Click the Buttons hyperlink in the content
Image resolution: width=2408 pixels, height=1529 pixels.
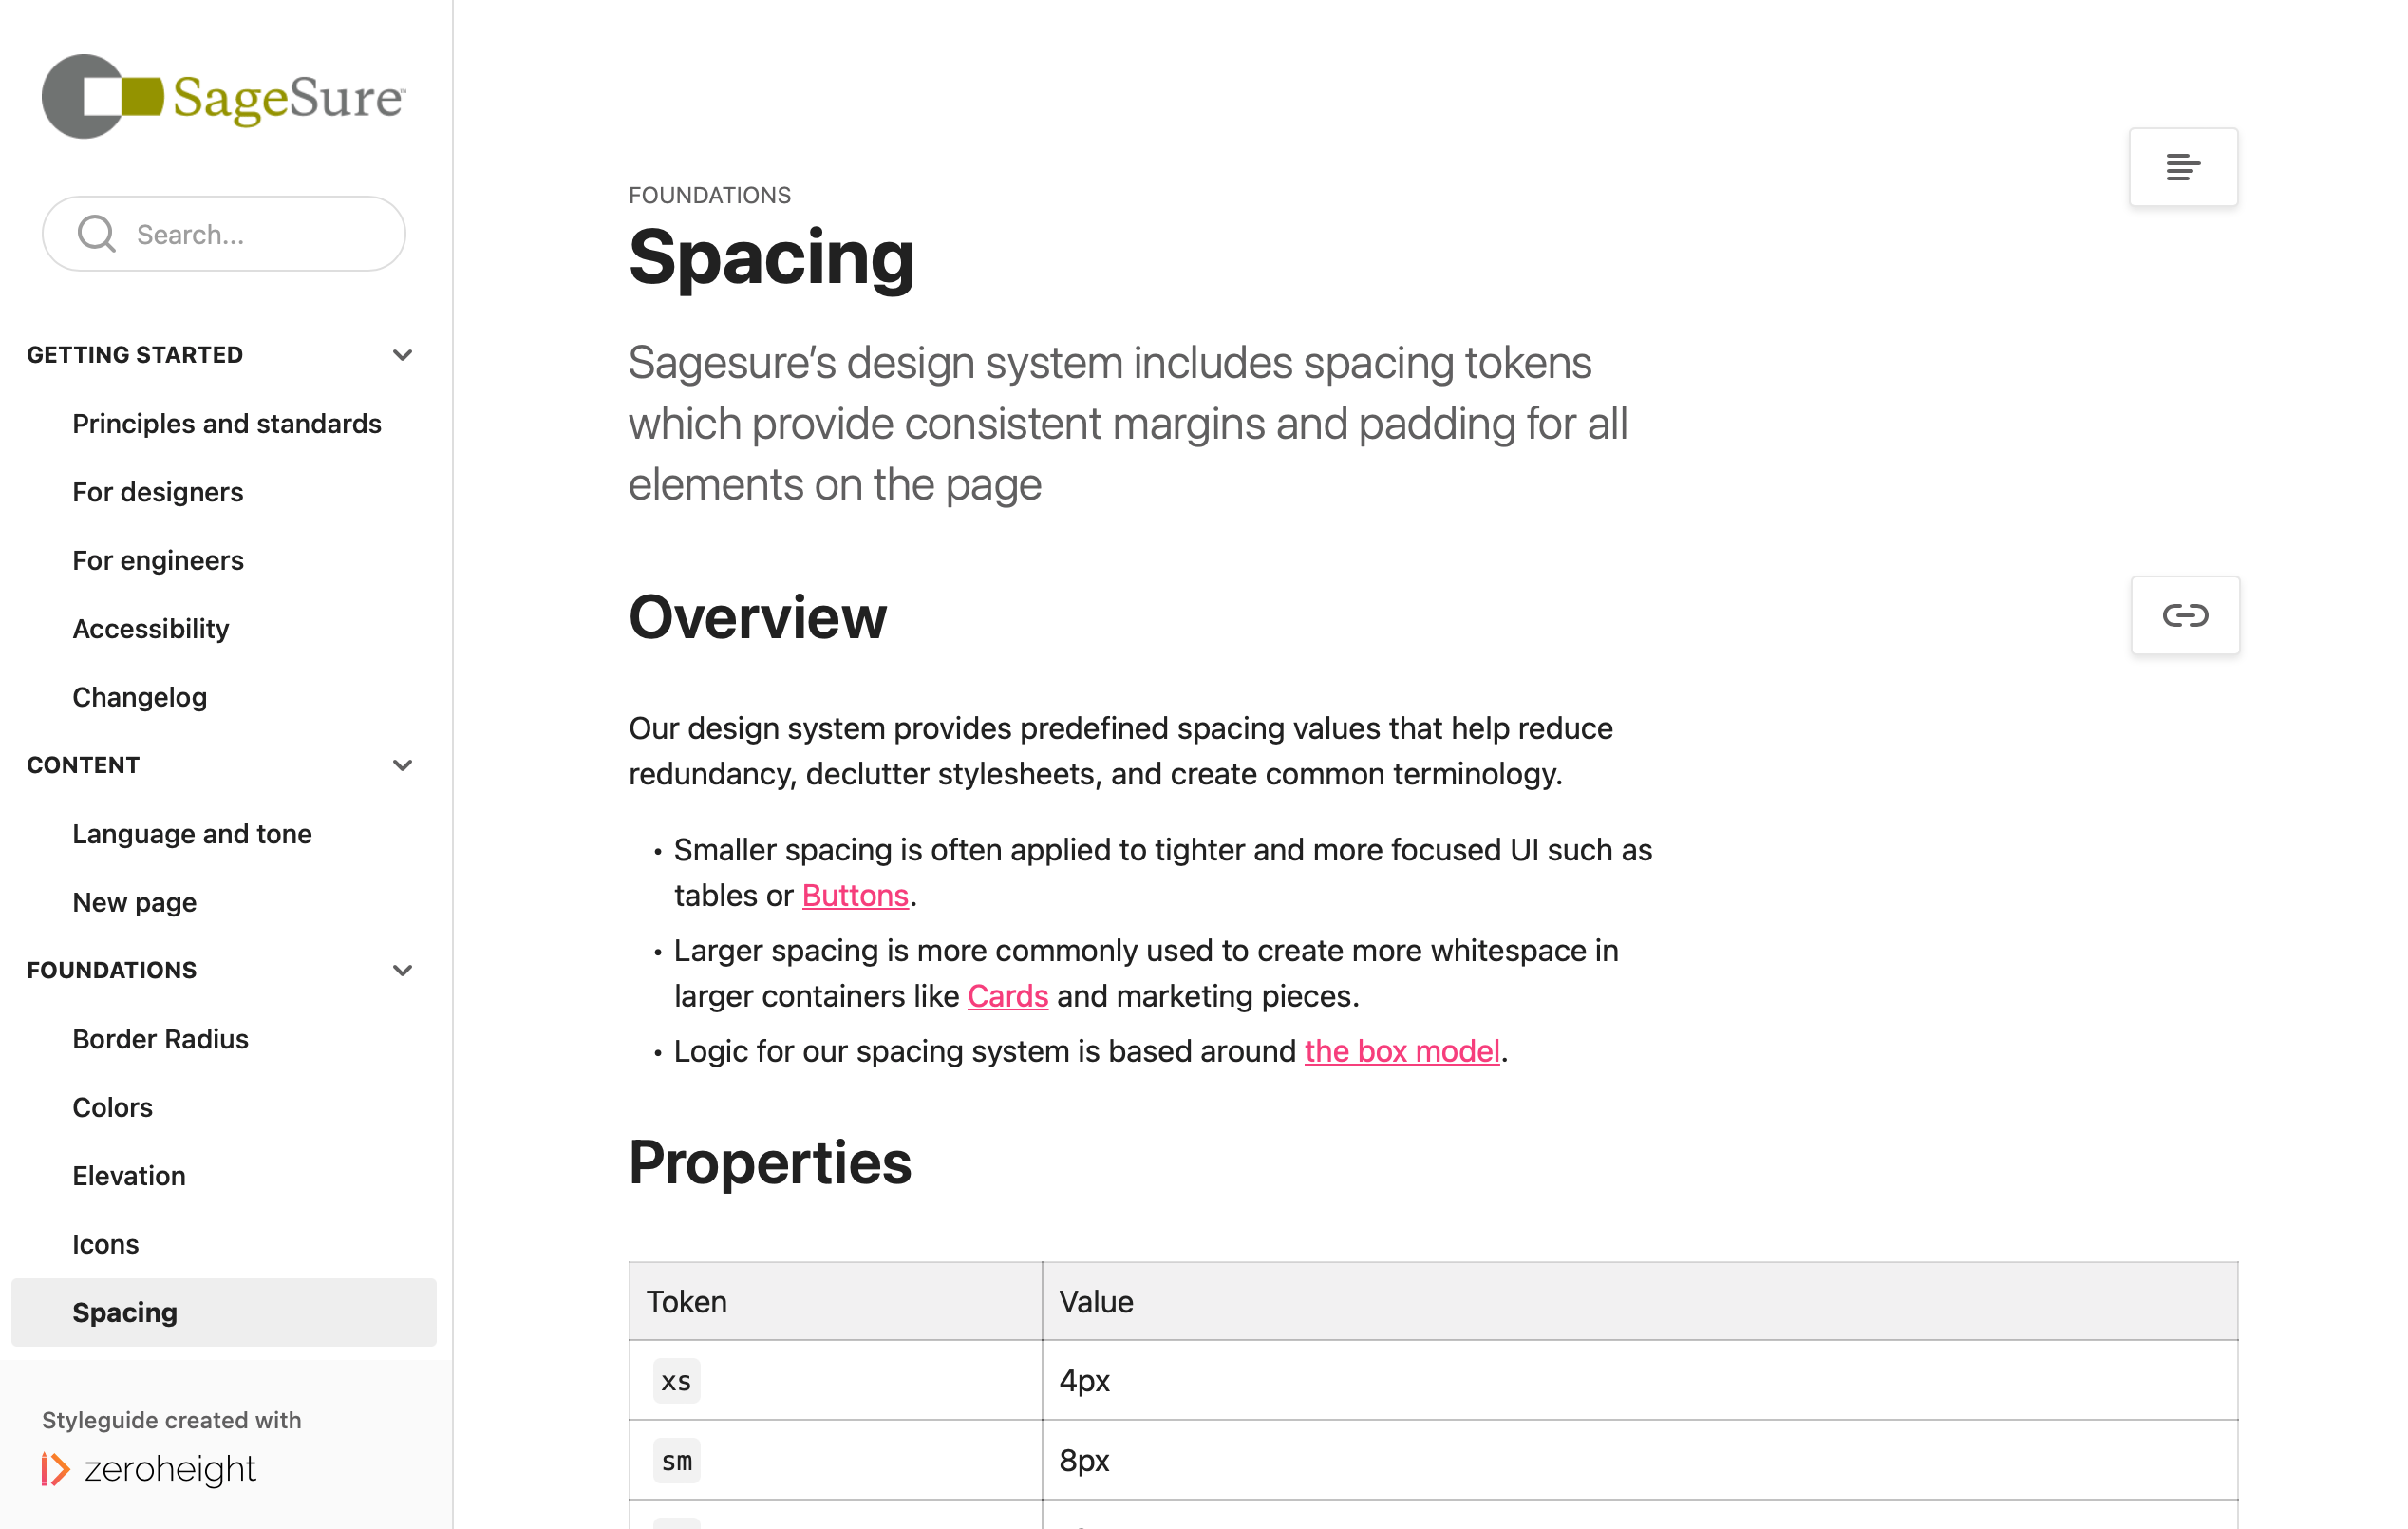(x=856, y=896)
